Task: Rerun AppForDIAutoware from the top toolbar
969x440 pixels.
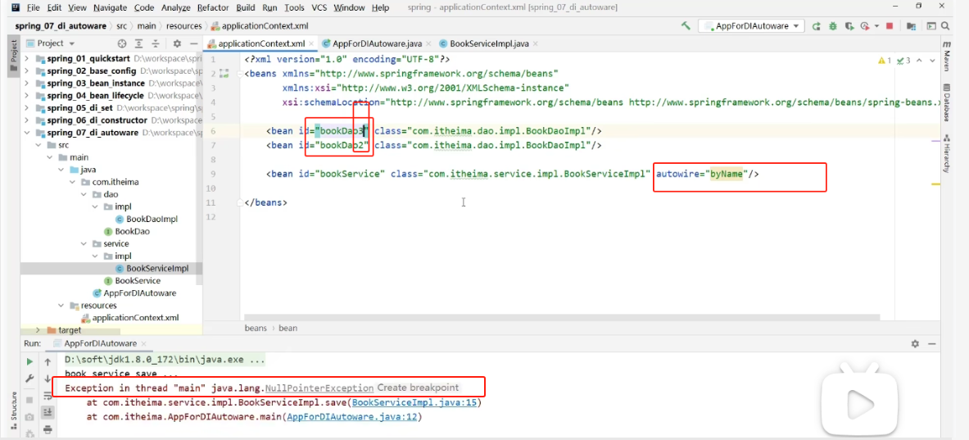Action: pos(817,26)
